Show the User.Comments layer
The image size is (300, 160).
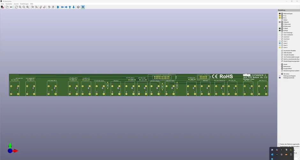(x=282, y=35)
